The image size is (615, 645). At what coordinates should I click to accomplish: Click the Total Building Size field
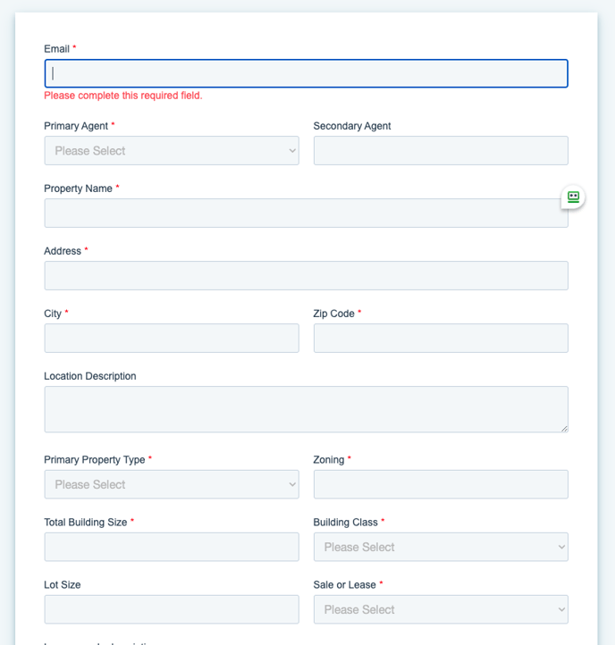[x=172, y=547]
